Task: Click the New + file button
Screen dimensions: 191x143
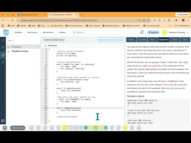Action: coord(11,41)
